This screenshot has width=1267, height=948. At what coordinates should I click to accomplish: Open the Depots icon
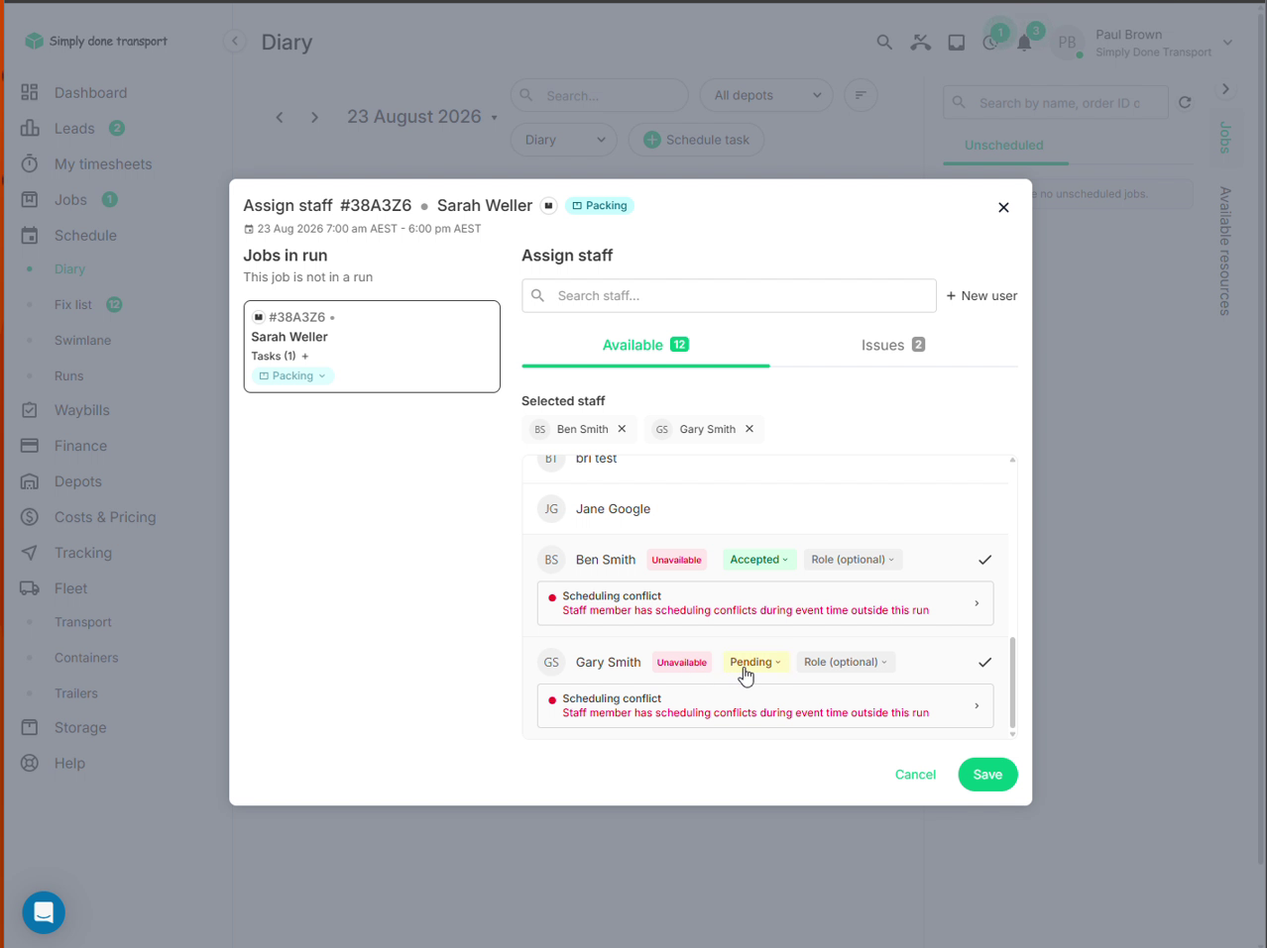point(30,481)
